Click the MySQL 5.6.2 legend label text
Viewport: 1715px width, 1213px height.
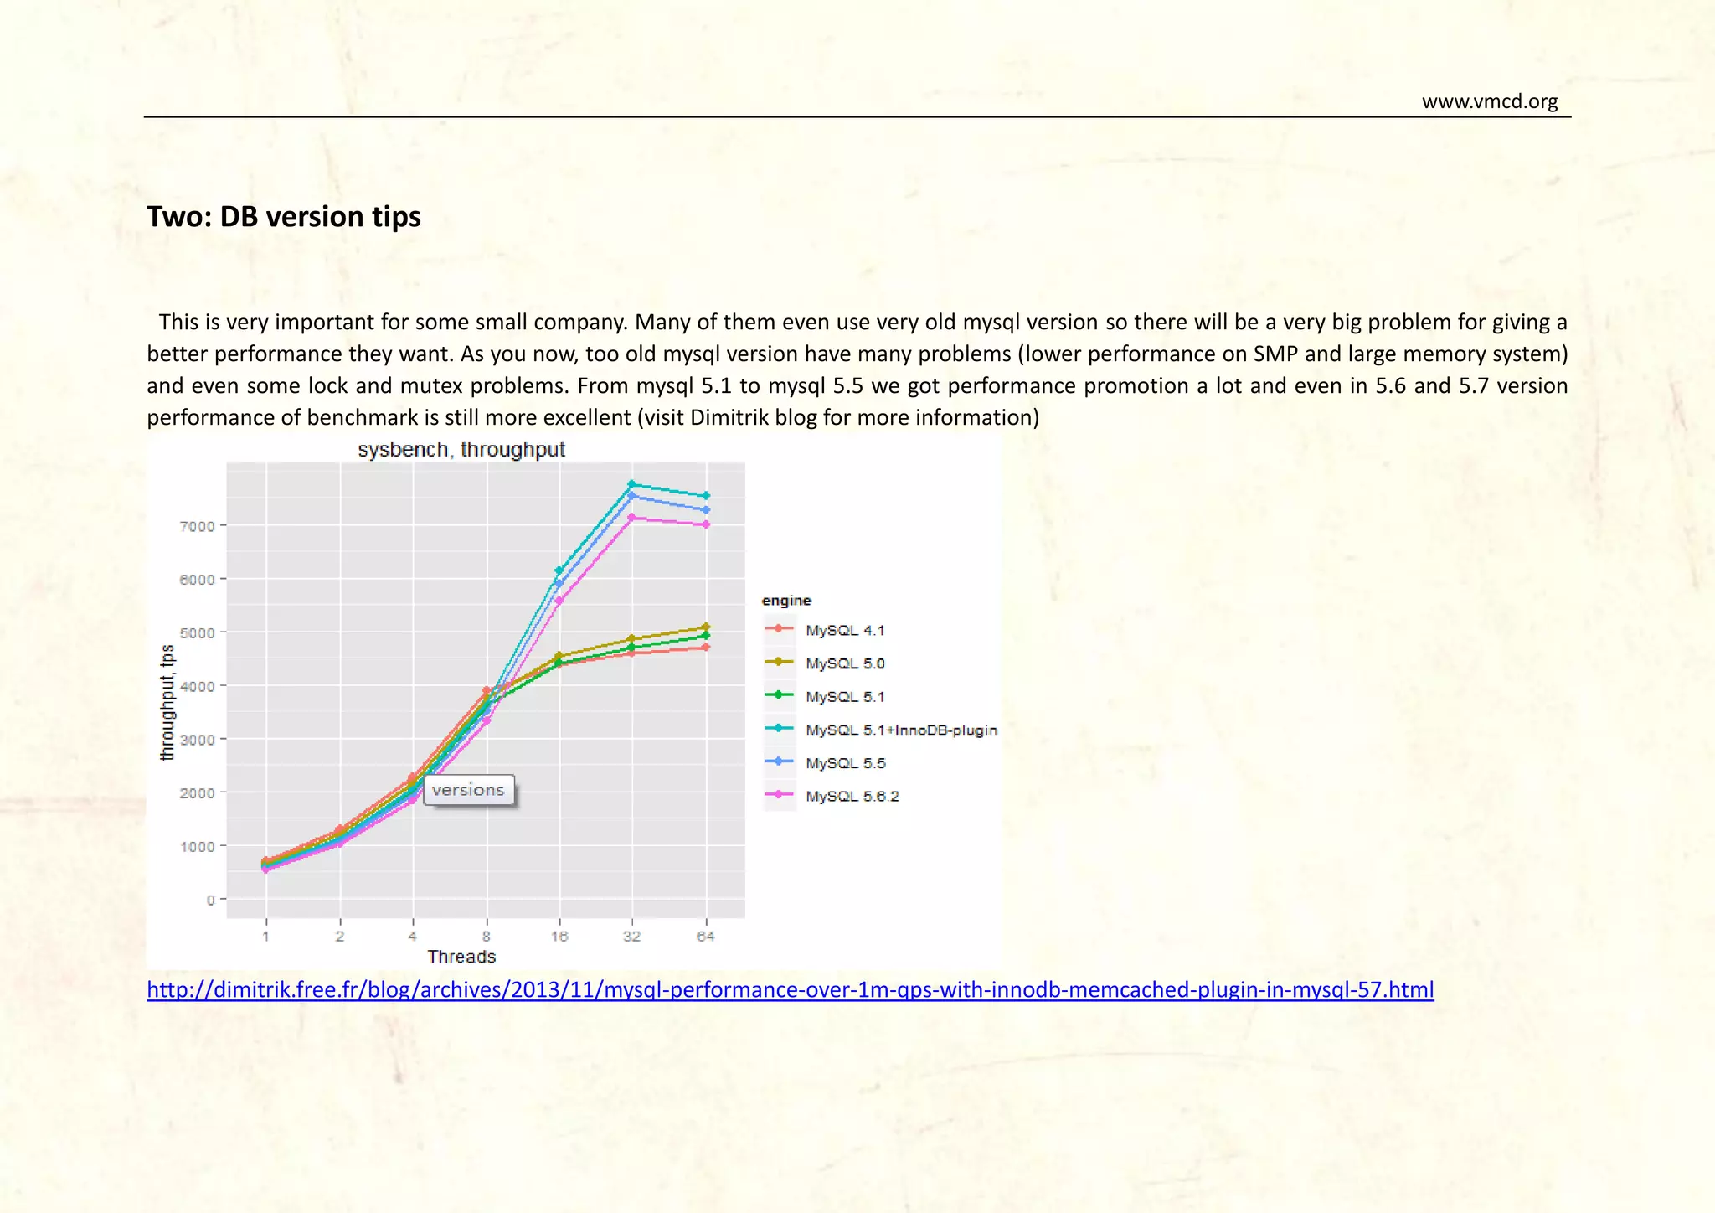[x=852, y=796]
